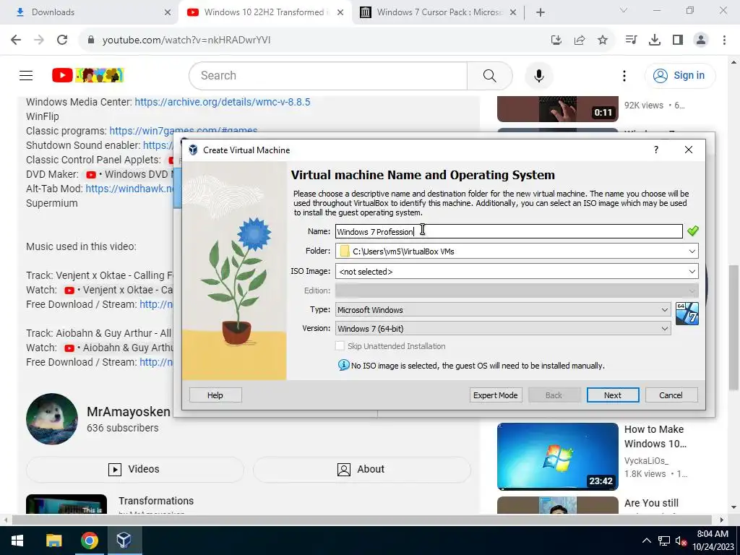
Task: Click VirtualBox taskbar icon
Action: (x=124, y=541)
